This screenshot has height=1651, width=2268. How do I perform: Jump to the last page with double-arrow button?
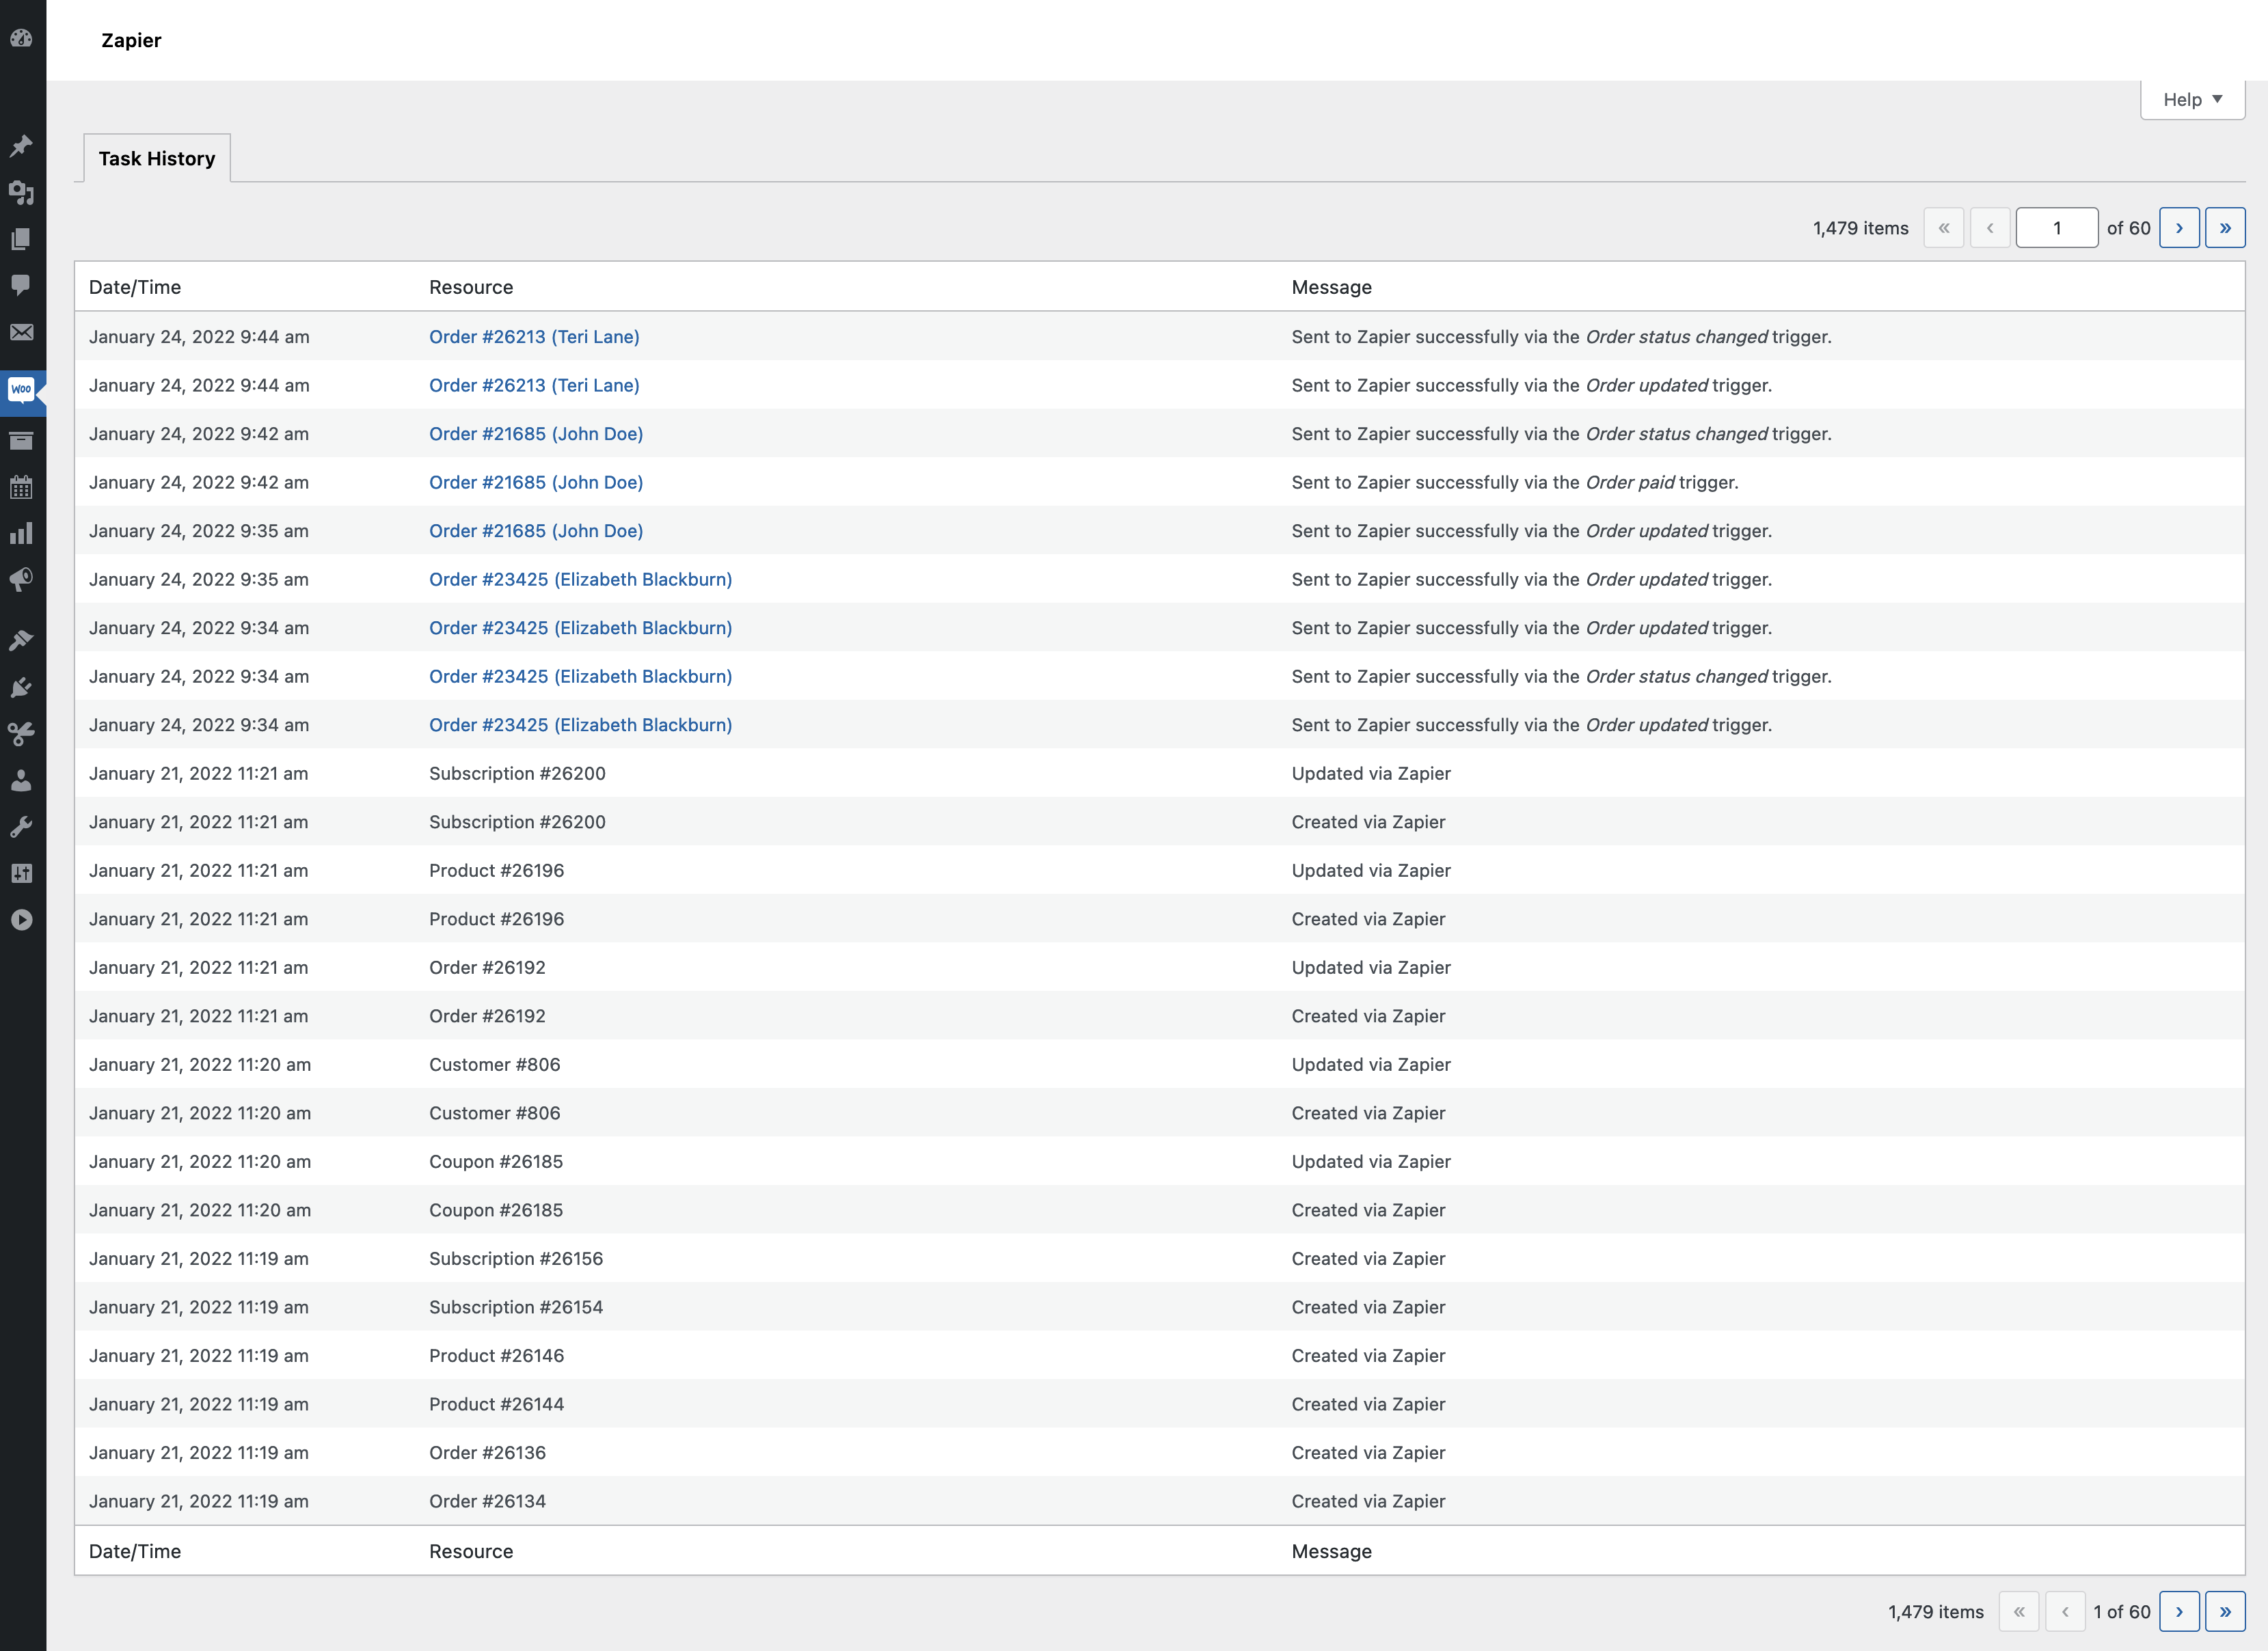[2225, 227]
